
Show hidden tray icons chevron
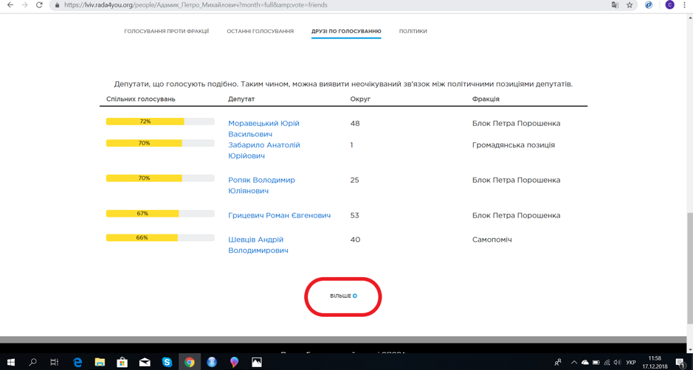pos(574,363)
